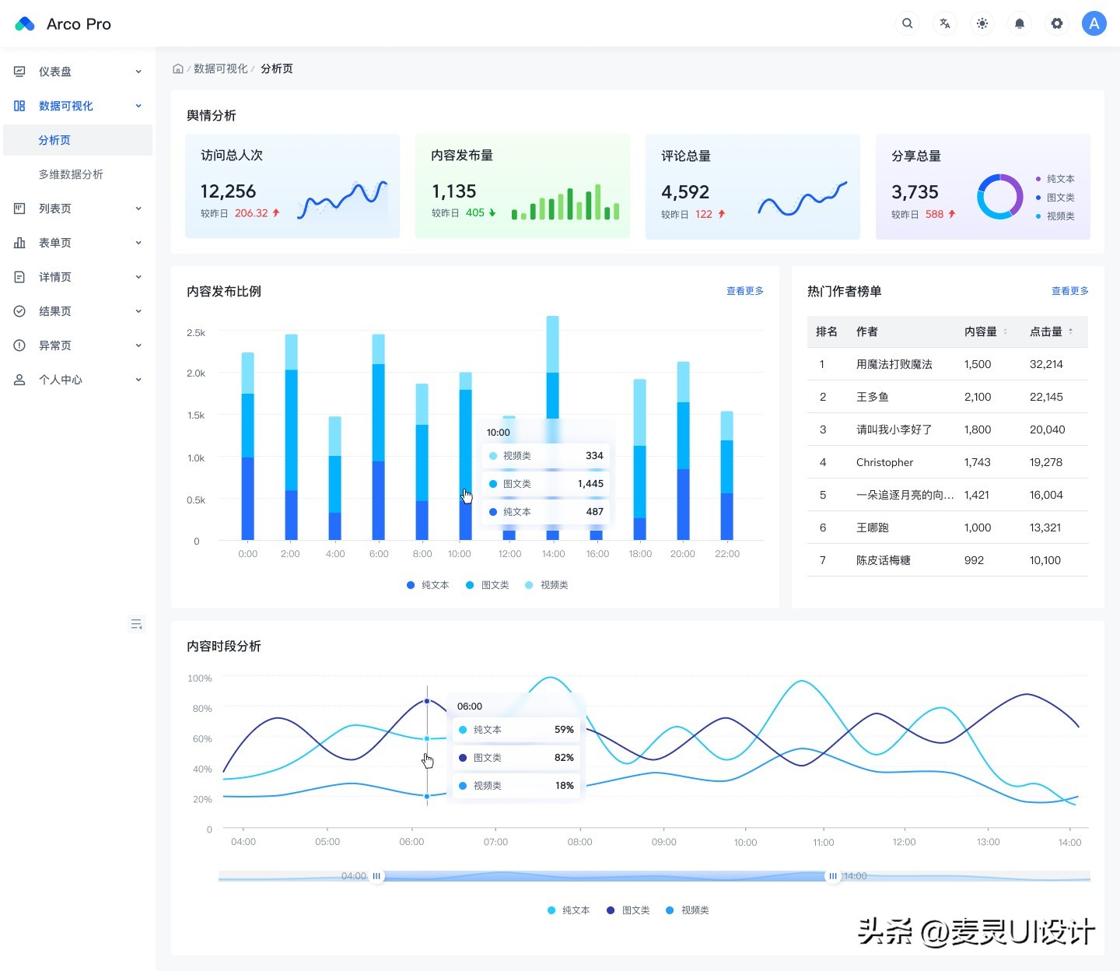Click the 04:00 handle on the time range slider
1120x971 pixels.
[376, 875]
